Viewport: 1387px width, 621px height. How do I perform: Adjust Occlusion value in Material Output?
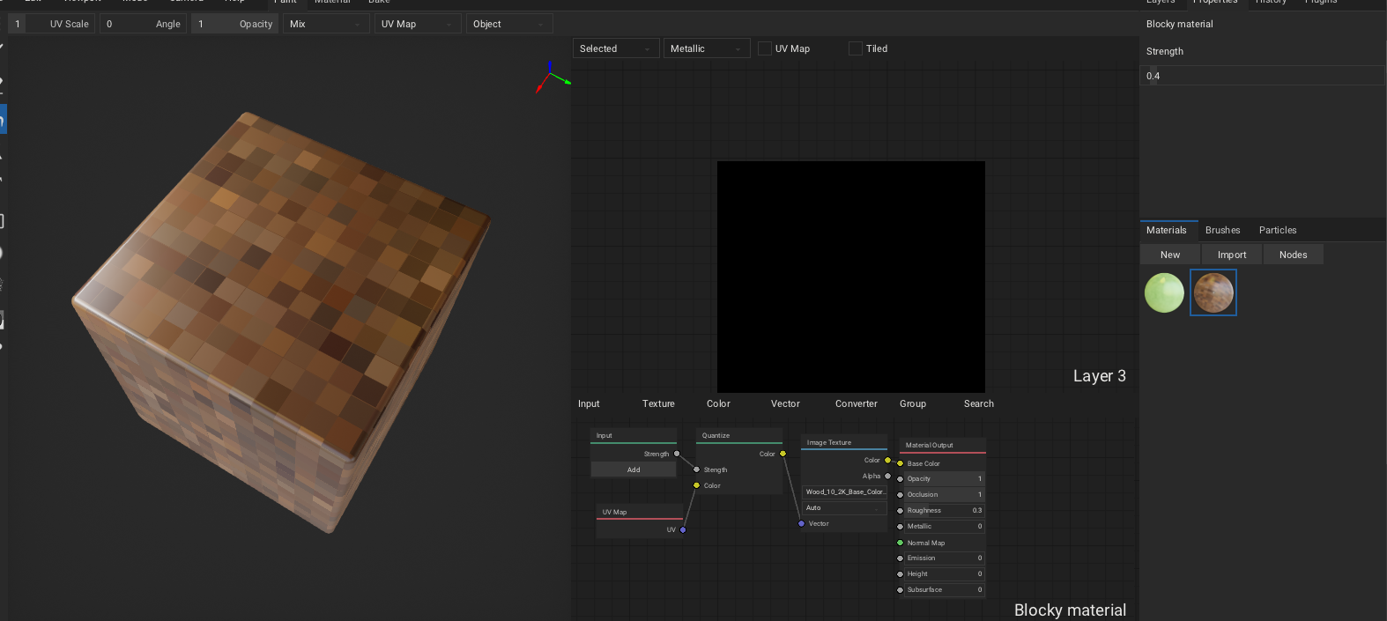[x=945, y=495]
